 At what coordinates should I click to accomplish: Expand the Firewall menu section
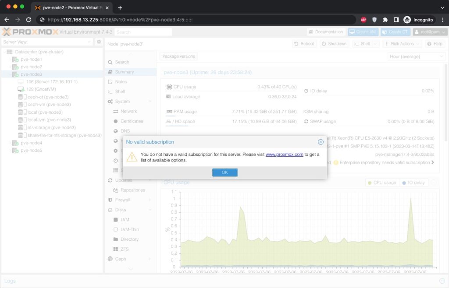click(x=150, y=200)
